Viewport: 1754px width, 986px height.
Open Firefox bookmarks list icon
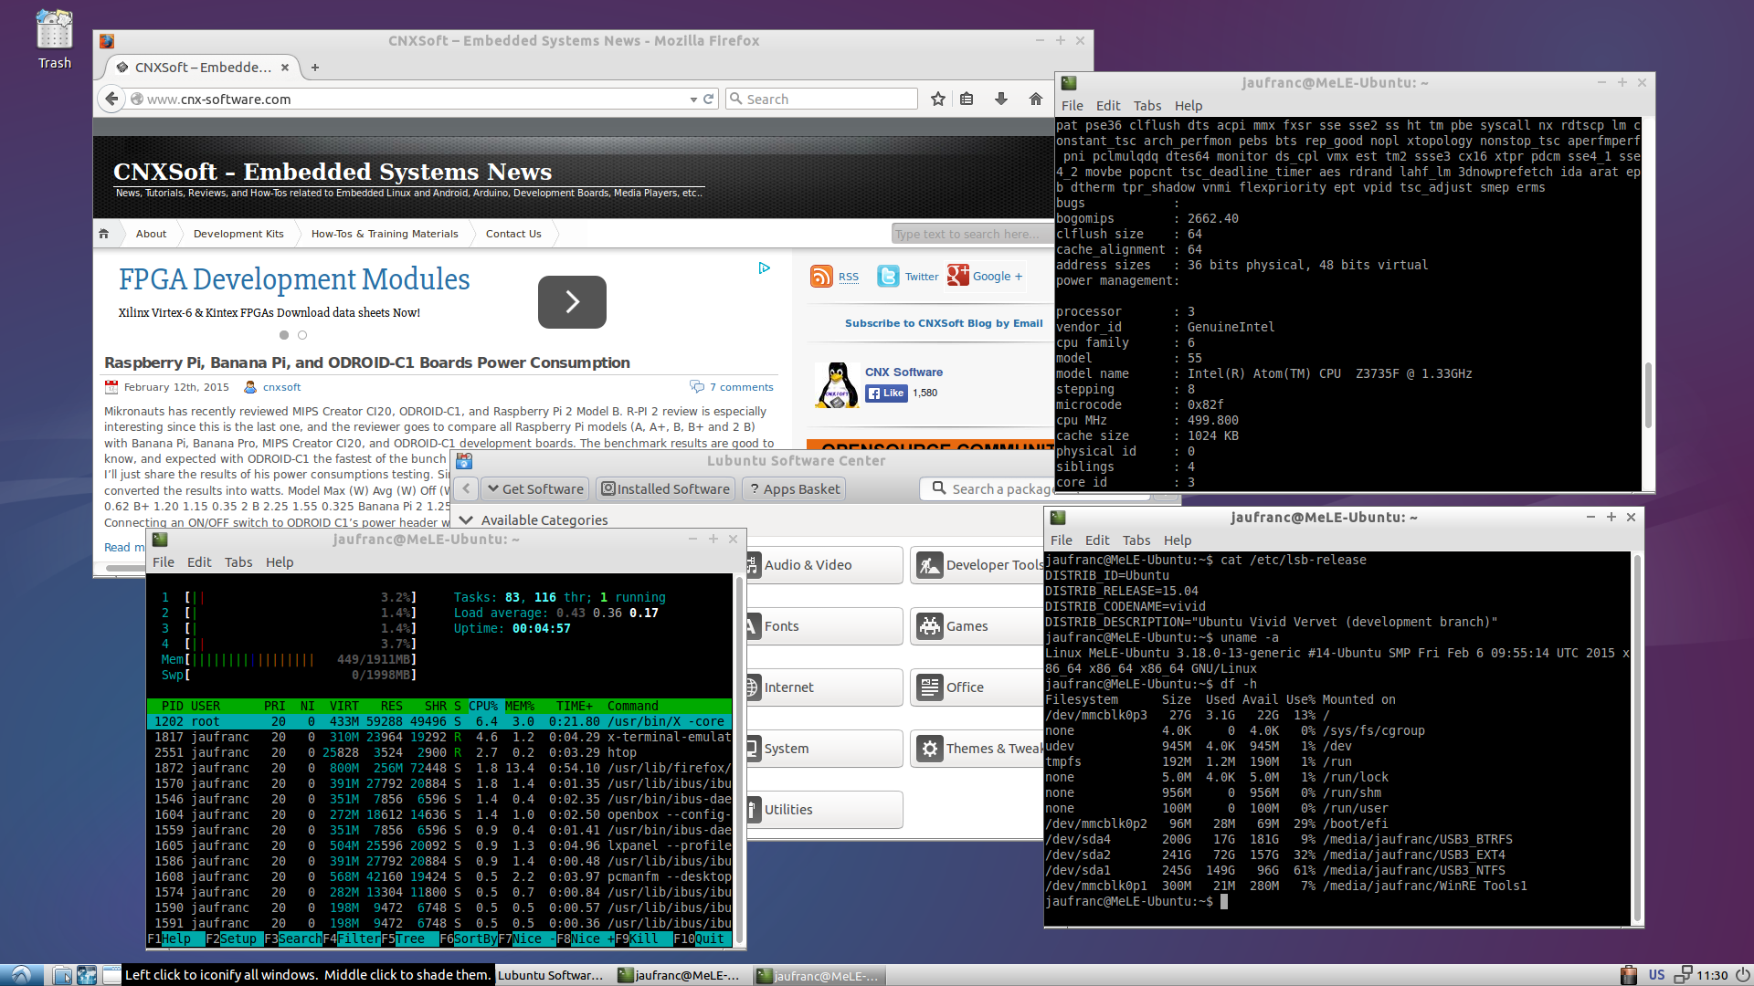pos(967,99)
